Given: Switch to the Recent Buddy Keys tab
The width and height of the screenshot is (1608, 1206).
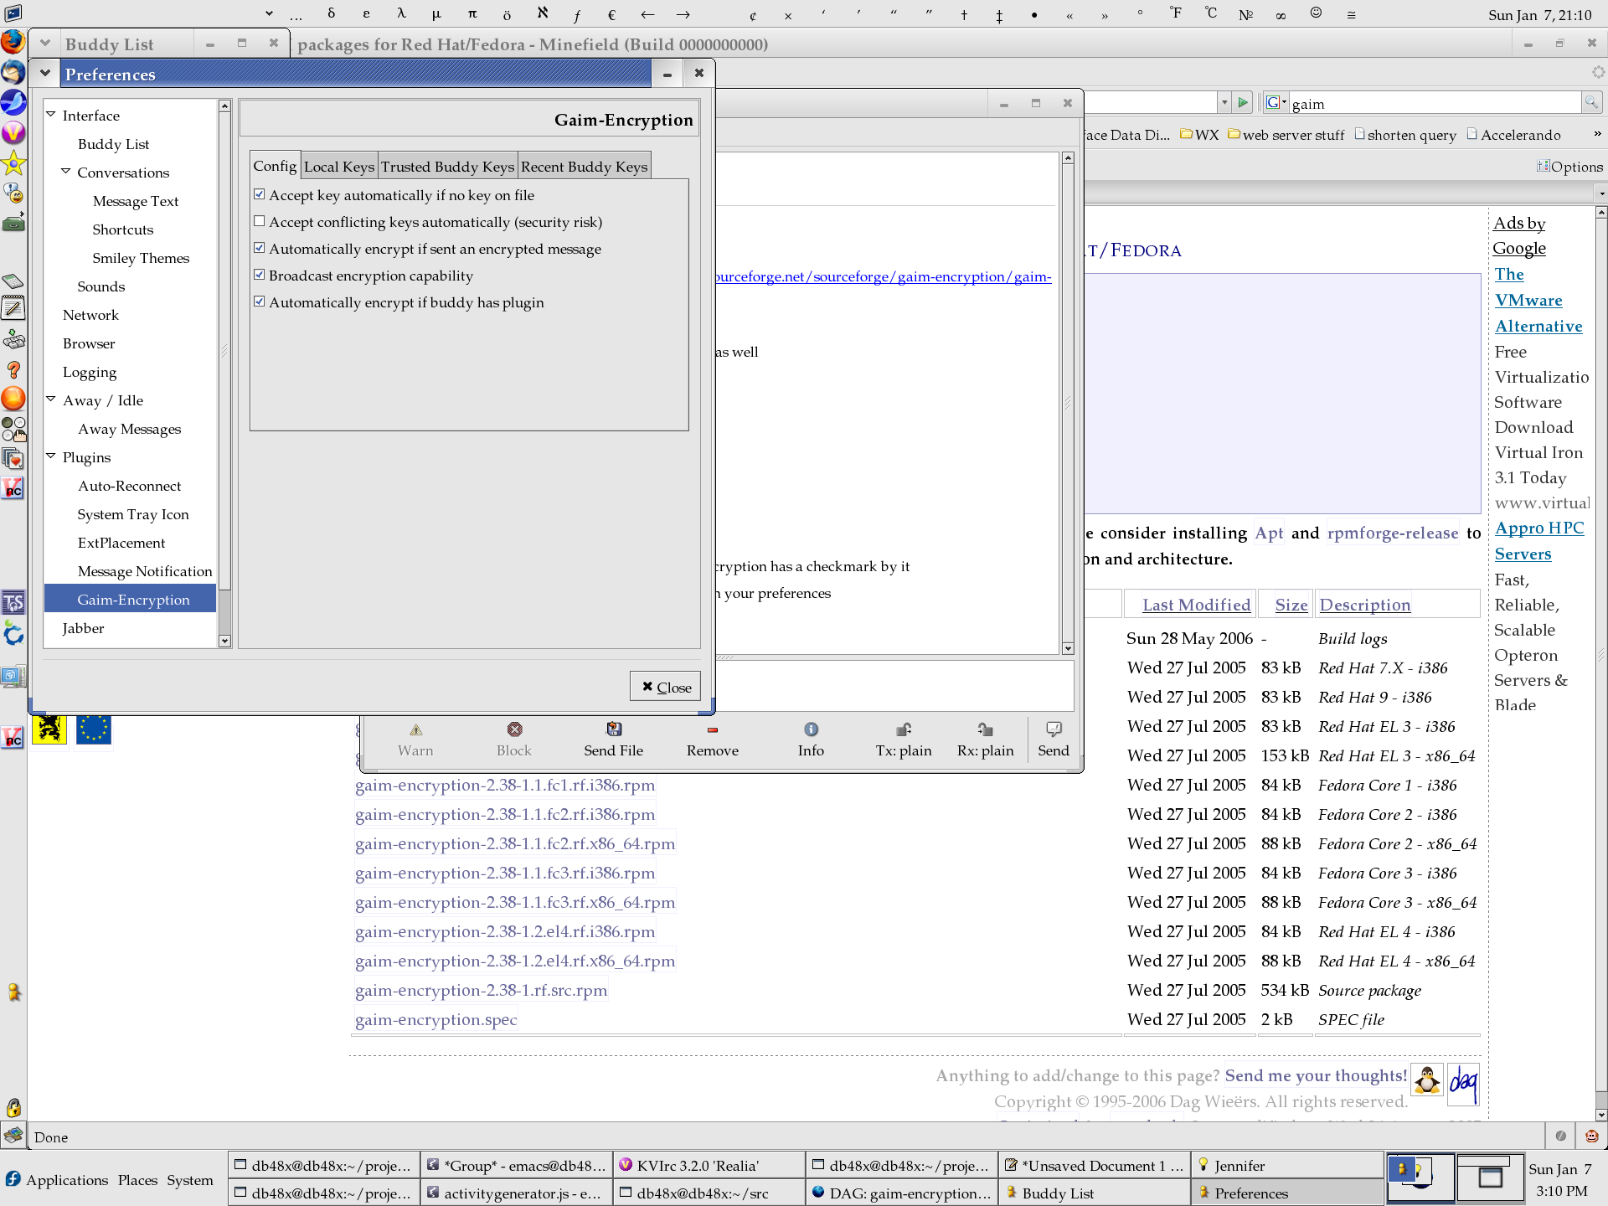Looking at the screenshot, I should tap(585, 167).
